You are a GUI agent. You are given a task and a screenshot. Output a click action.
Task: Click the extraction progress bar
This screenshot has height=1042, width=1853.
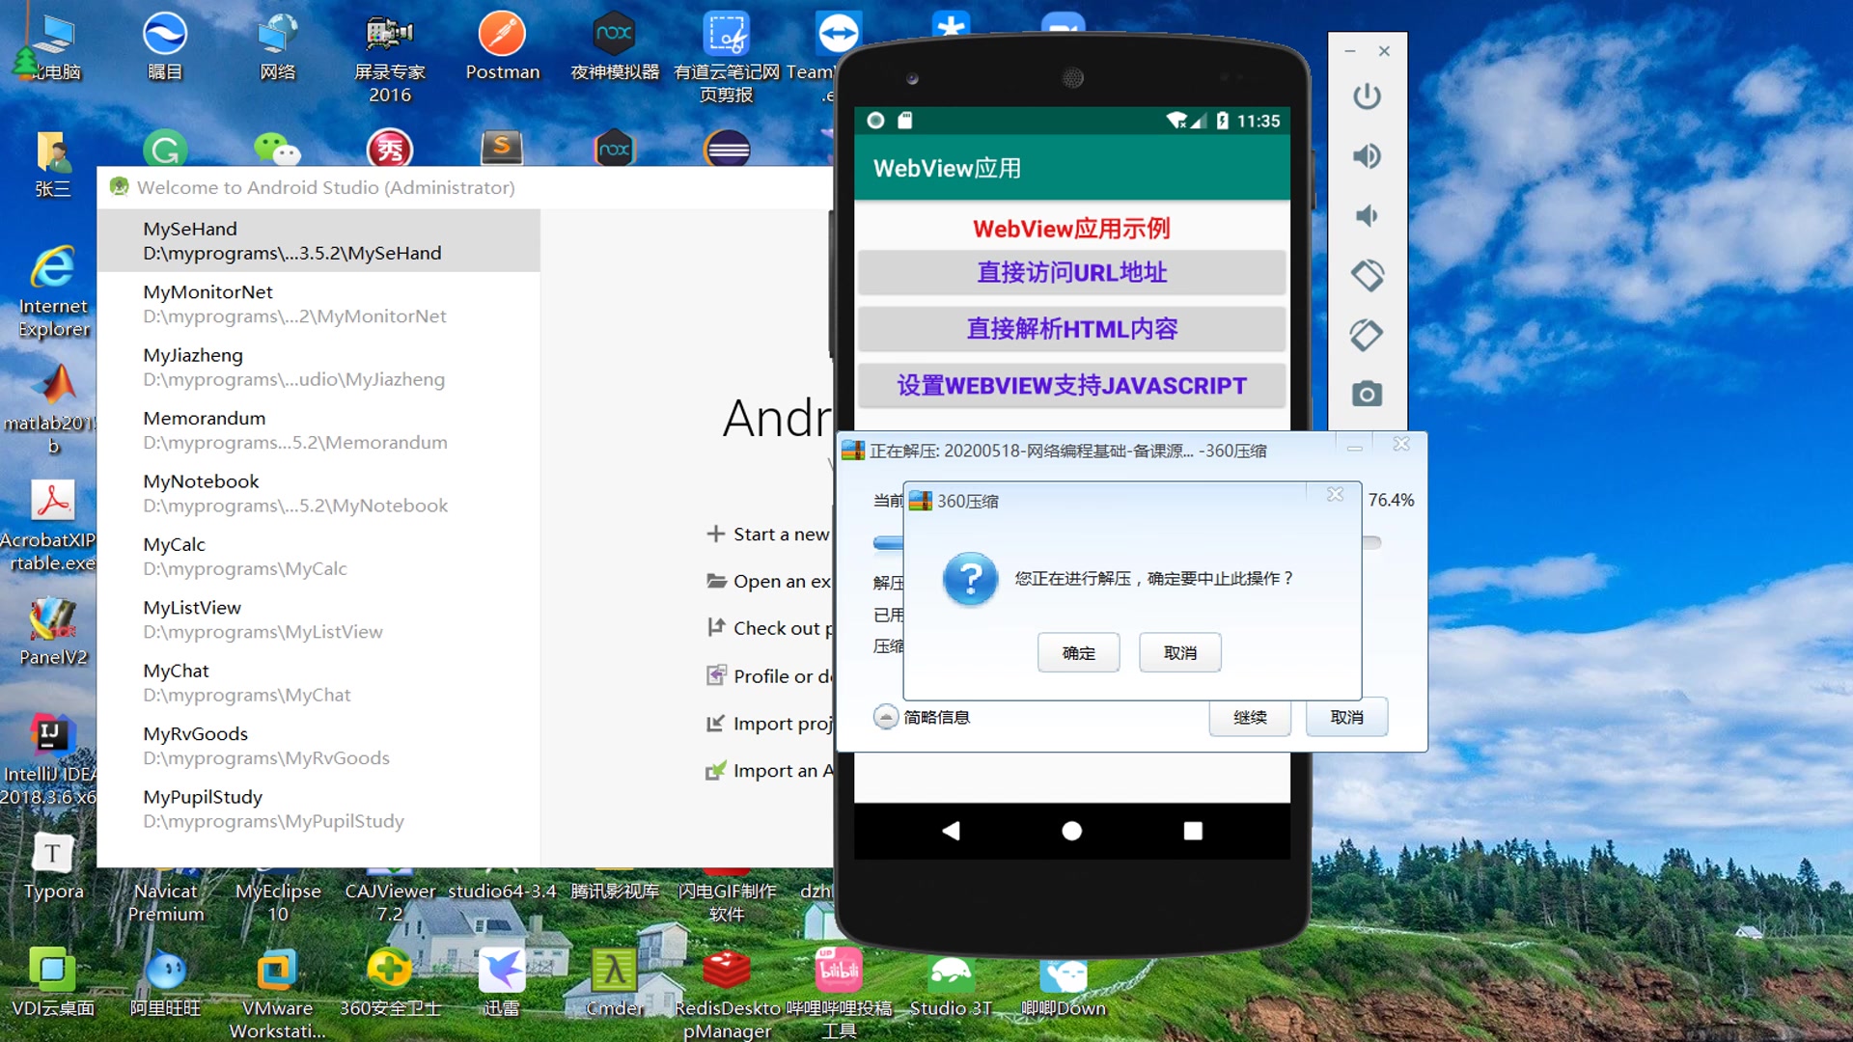click(x=888, y=543)
